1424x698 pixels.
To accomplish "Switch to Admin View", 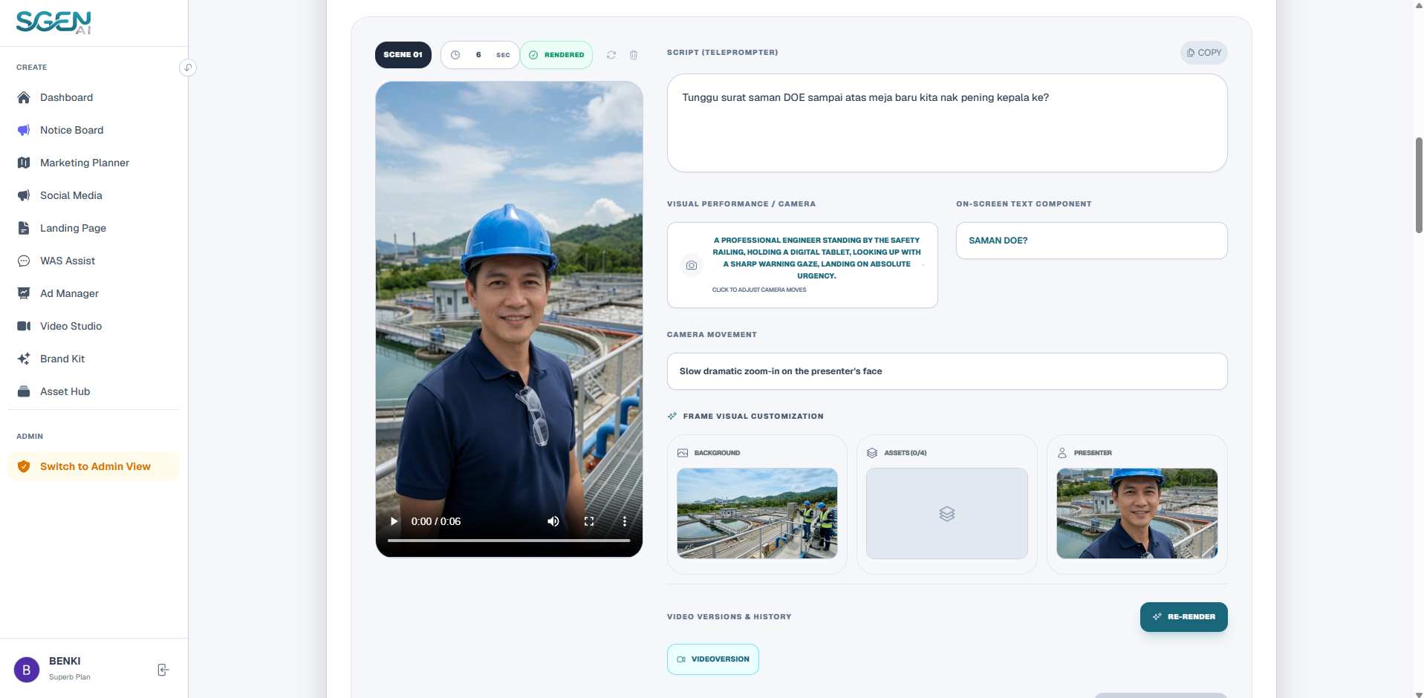I will tap(94, 466).
